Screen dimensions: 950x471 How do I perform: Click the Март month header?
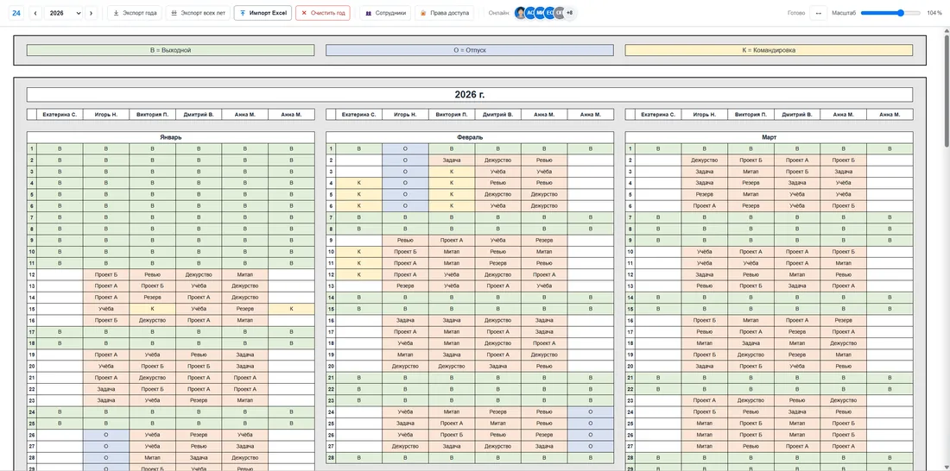point(769,137)
